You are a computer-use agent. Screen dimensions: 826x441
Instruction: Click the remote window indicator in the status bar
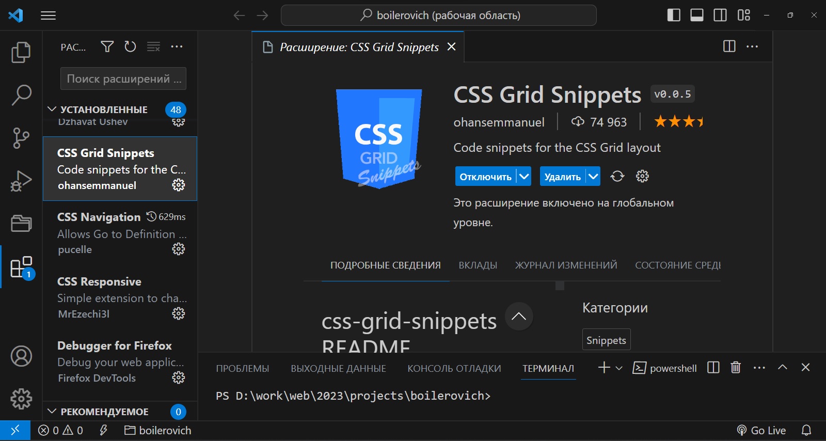[x=15, y=430]
